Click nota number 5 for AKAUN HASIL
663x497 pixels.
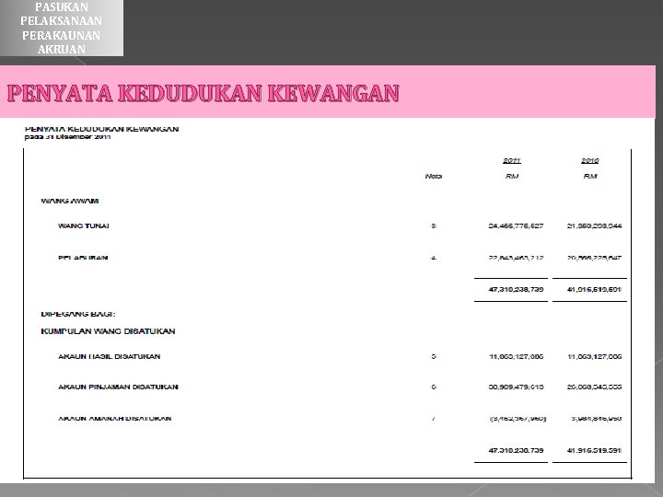434,357
